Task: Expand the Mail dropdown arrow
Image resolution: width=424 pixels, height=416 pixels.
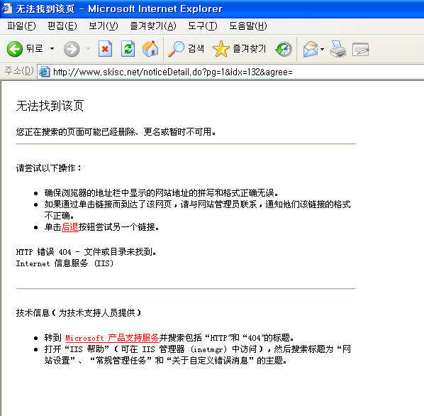Action: coord(322,49)
